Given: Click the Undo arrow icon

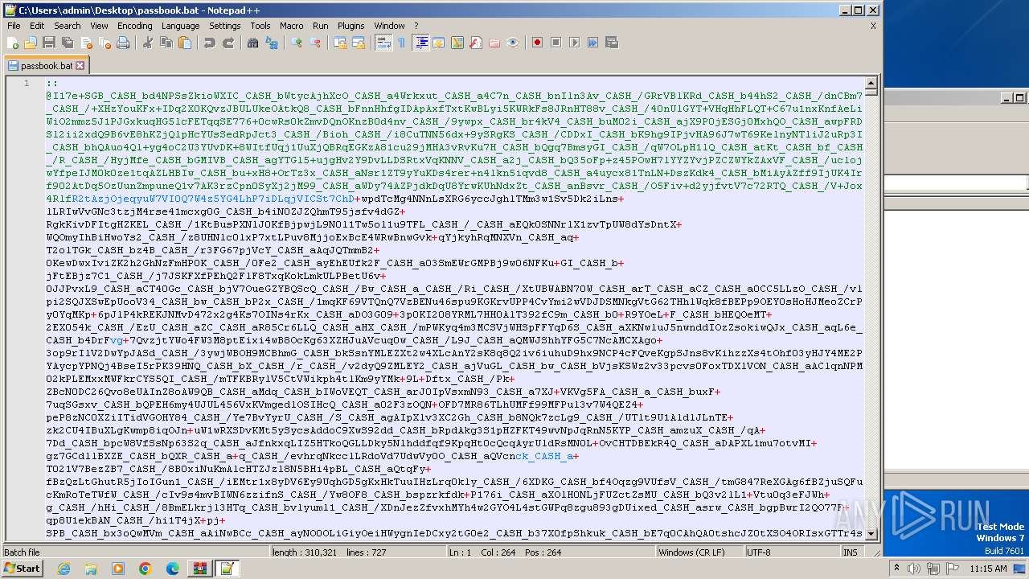Looking at the screenshot, I should tap(210, 43).
